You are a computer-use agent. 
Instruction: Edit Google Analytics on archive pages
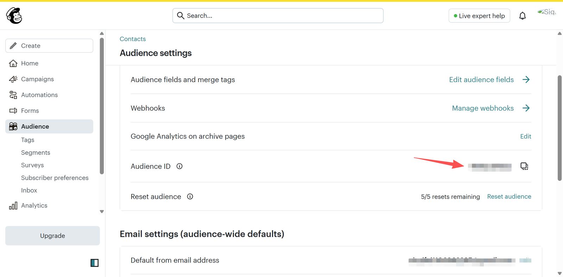click(x=526, y=136)
